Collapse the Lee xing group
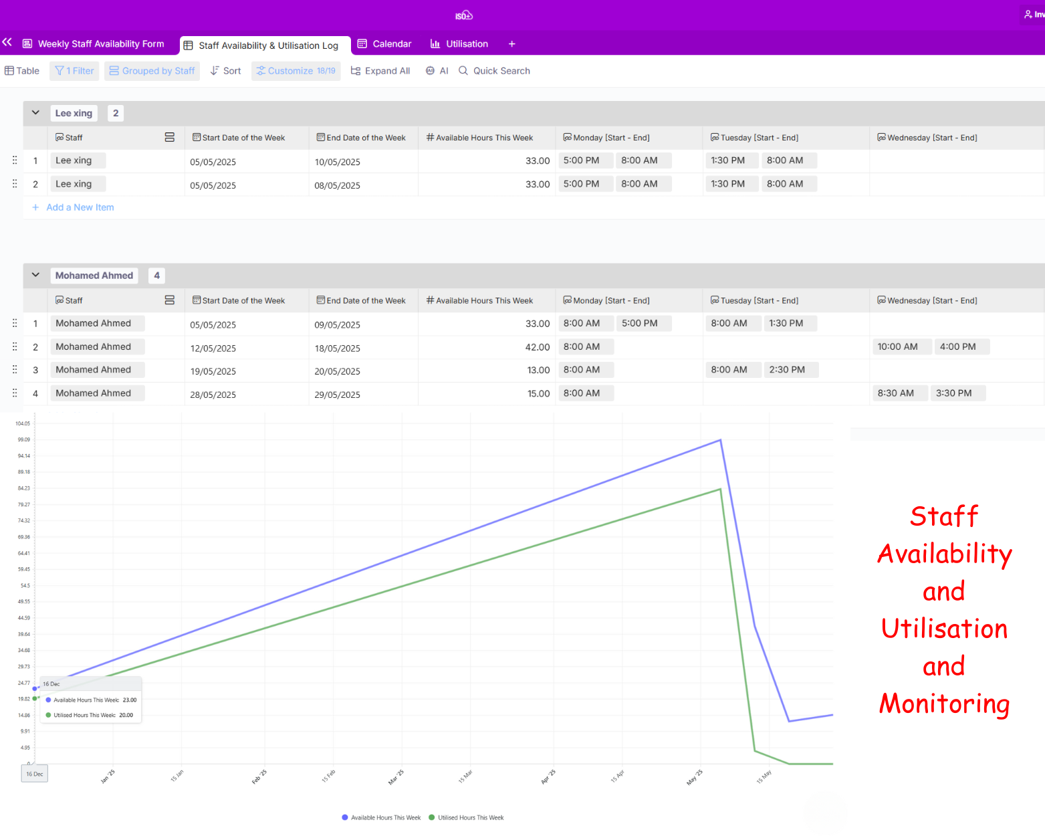Screen dimensions: 1045x836 coord(35,113)
